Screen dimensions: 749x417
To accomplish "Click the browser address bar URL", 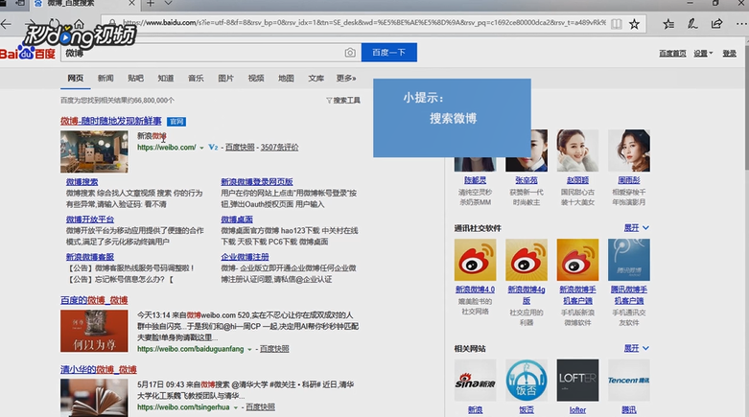I will [x=363, y=22].
